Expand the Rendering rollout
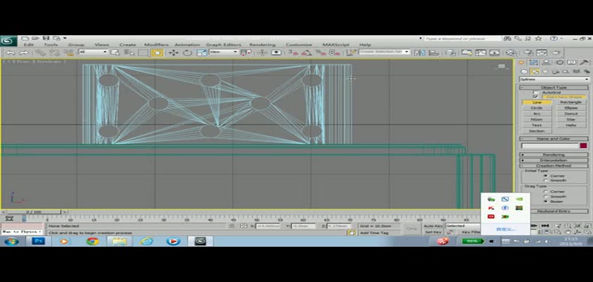 (554, 155)
